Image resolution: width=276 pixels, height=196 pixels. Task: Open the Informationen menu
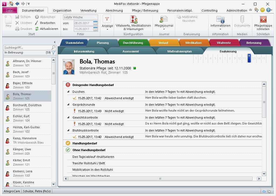pyautogui.click(x=220, y=23)
